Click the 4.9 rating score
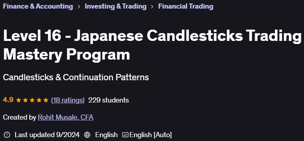Image resolution: width=304 pixels, height=141 pixels. point(8,100)
